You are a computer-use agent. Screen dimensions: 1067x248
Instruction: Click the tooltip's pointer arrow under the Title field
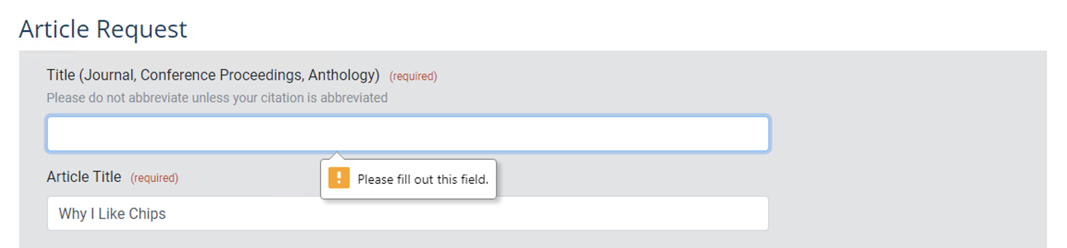pos(338,155)
